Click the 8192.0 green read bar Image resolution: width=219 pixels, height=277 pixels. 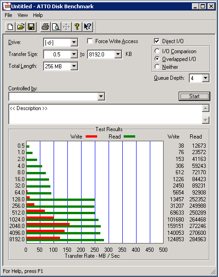click(65, 240)
